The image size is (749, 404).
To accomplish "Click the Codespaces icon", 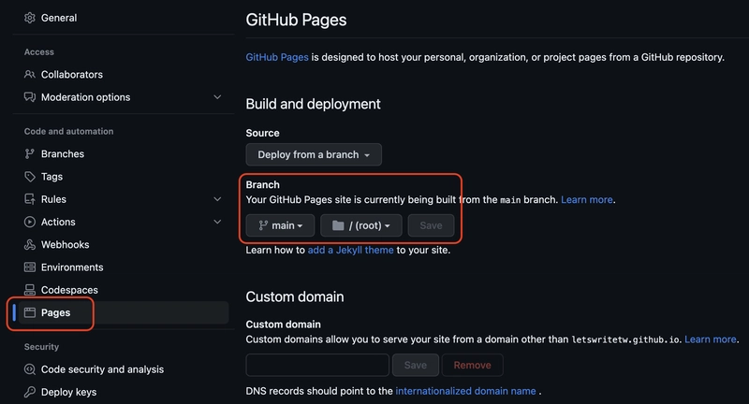I will pos(30,290).
